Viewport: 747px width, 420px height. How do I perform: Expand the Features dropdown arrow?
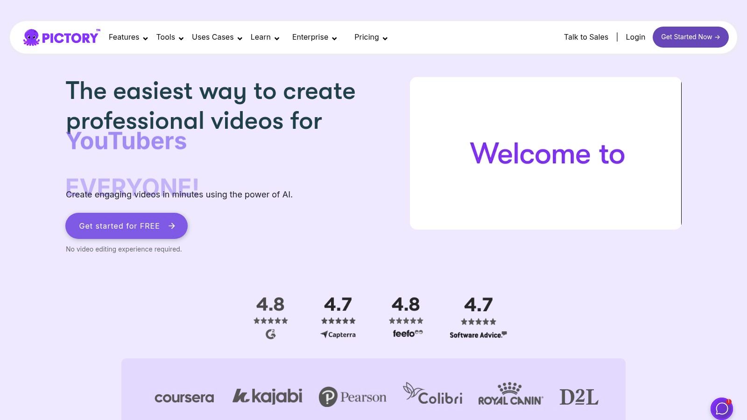(145, 38)
